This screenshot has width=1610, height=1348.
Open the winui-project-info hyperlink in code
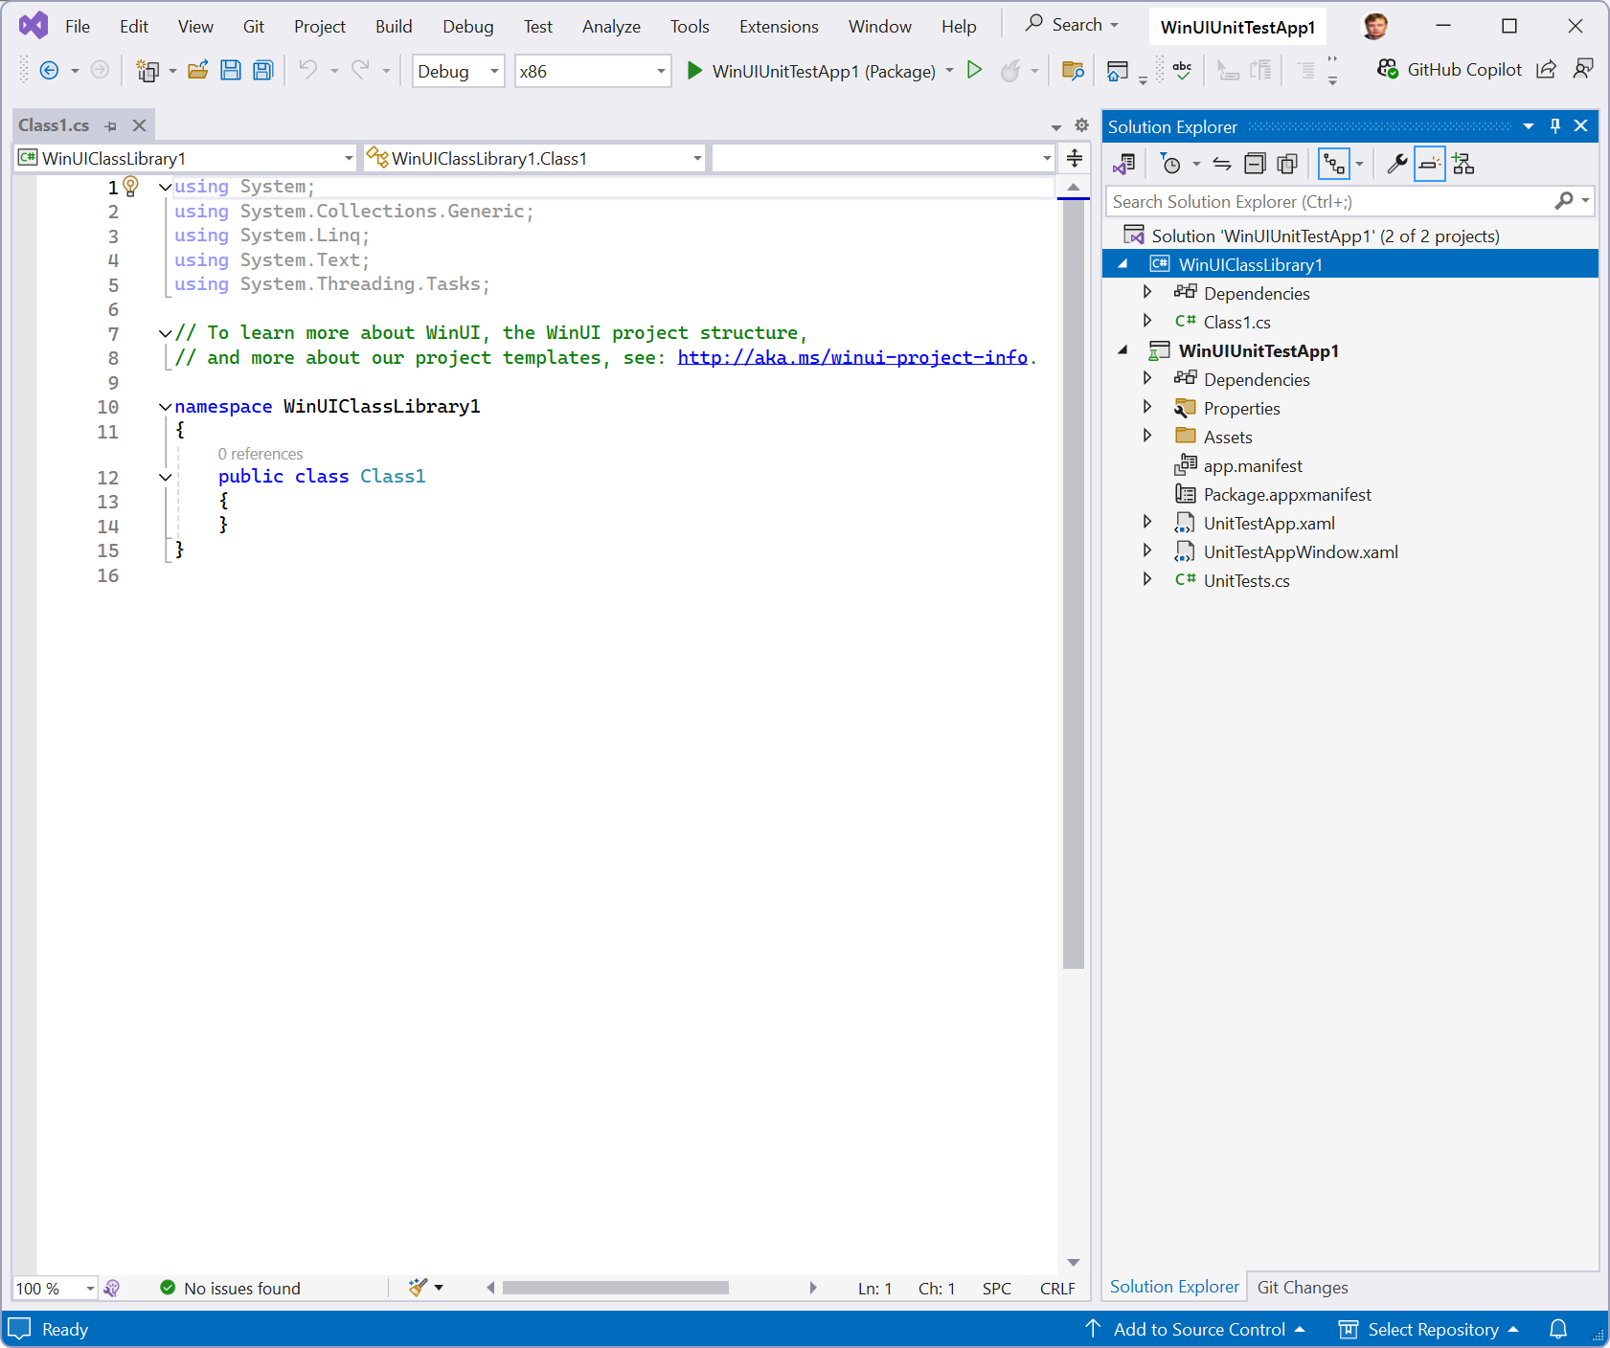point(850,356)
